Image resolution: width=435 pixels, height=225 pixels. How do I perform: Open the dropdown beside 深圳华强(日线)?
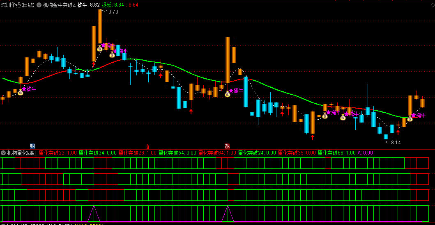click(x=39, y=5)
